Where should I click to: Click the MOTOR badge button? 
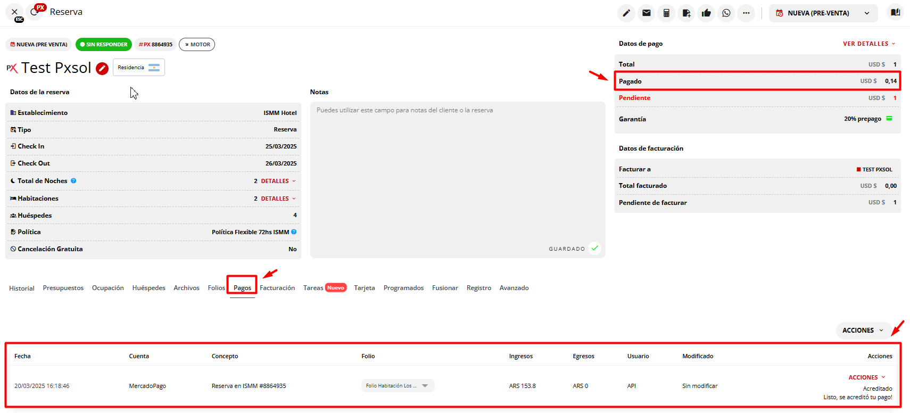[x=197, y=45]
